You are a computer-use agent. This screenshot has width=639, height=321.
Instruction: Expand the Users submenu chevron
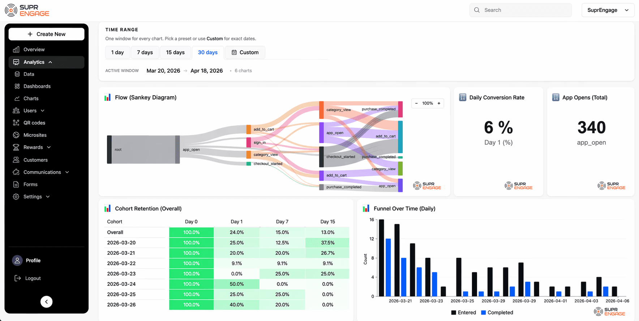pos(43,111)
